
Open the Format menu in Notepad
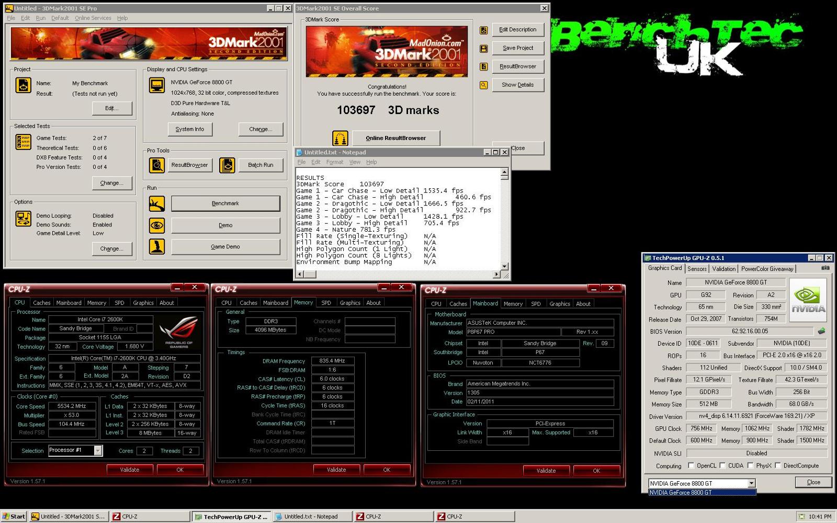click(335, 162)
